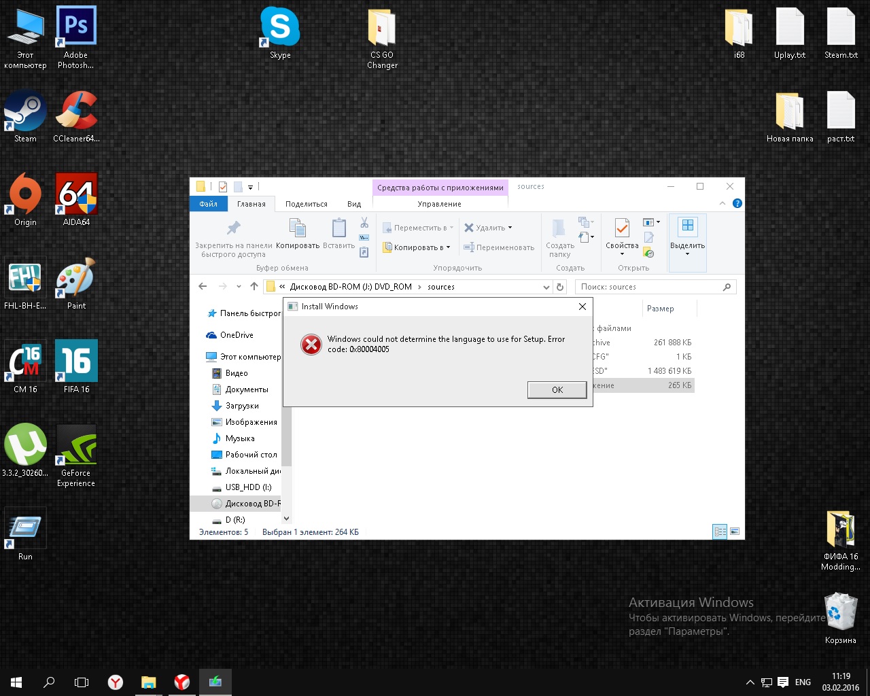Open the Файл menu in Explorer
Image resolution: width=870 pixels, height=696 pixels.
pyautogui.click(x=209, y=204)
